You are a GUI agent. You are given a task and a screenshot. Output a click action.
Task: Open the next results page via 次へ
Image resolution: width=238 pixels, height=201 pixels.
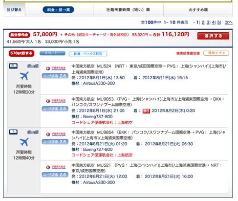pos(229,23)
